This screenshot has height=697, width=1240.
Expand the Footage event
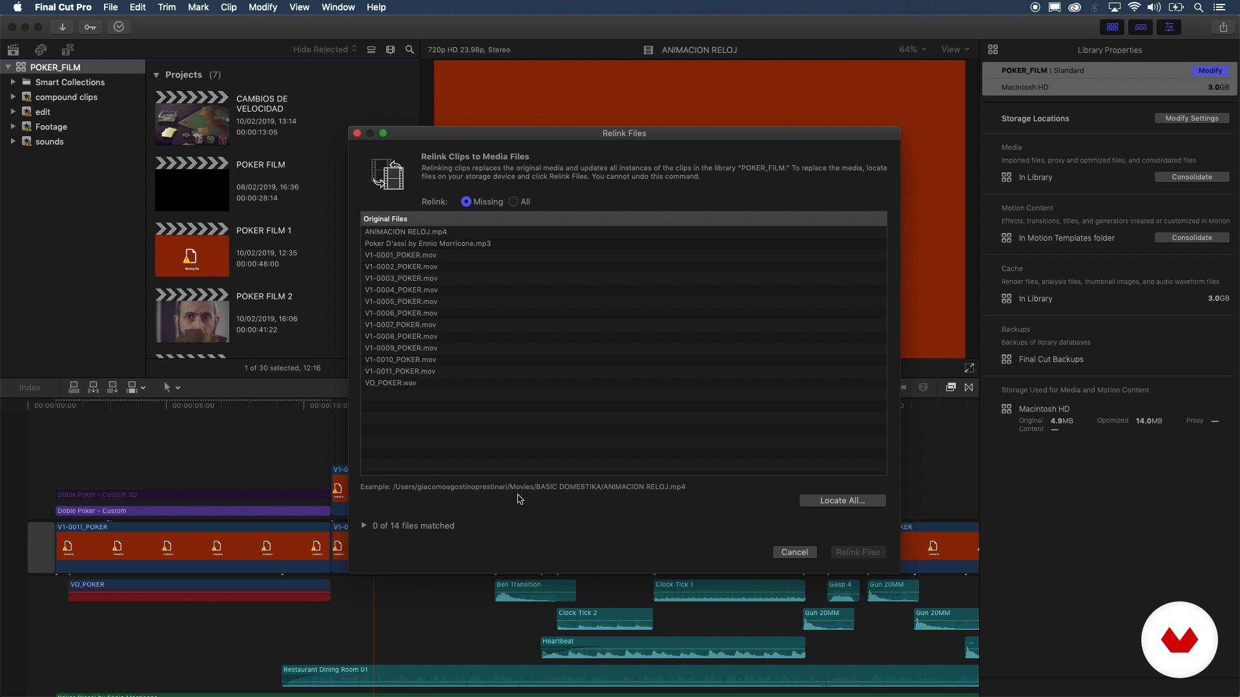click(x=13, y=126)
